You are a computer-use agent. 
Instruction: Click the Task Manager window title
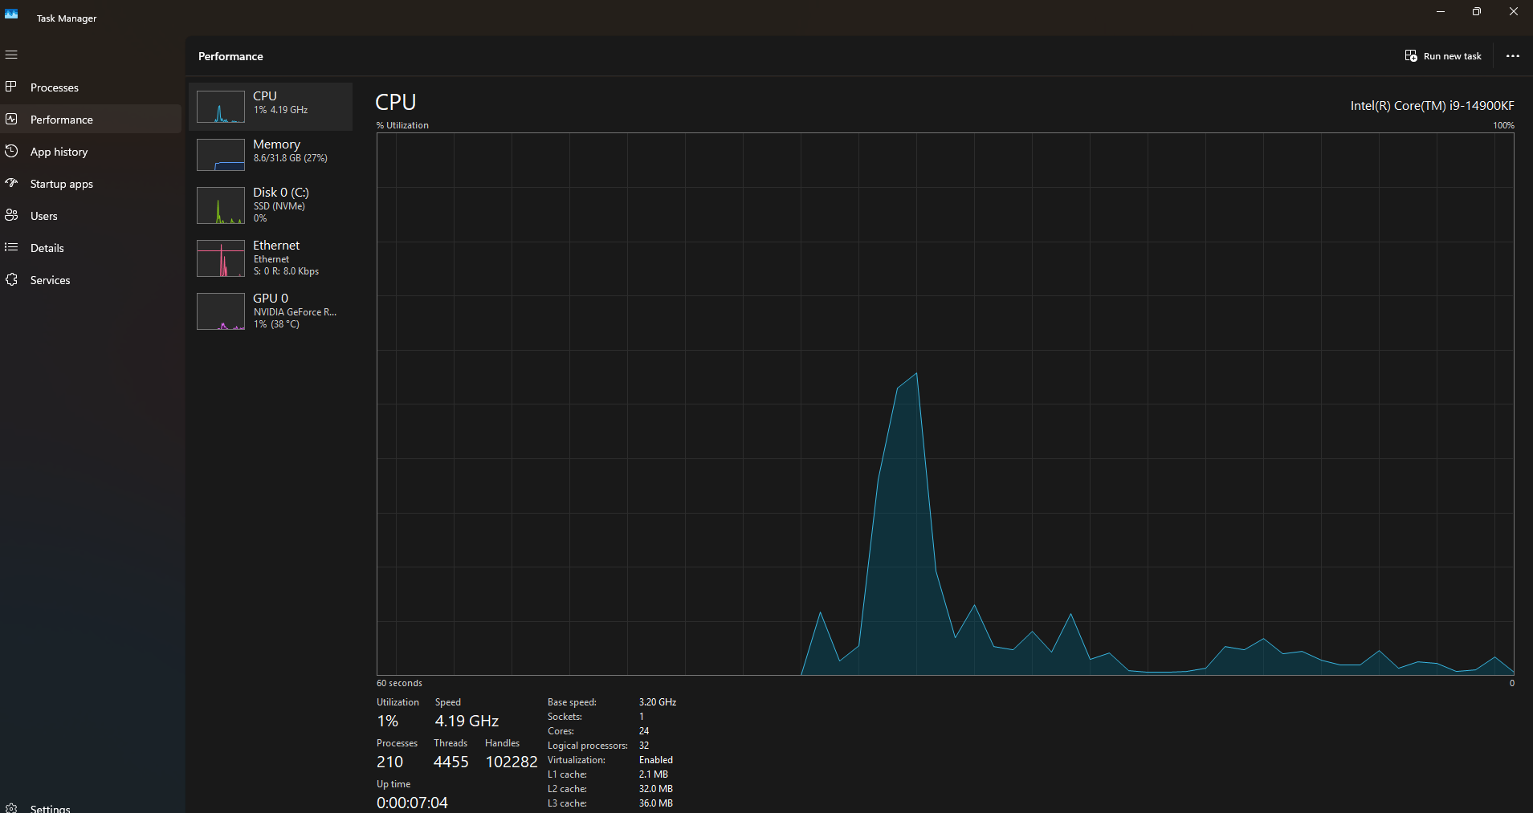[x=67, y=18]
